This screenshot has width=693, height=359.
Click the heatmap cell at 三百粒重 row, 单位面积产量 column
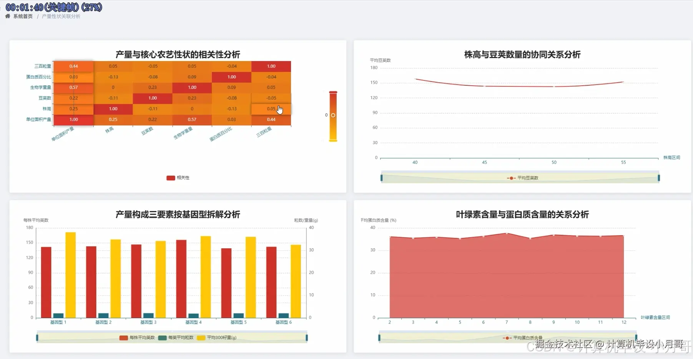tap(73, 66)
